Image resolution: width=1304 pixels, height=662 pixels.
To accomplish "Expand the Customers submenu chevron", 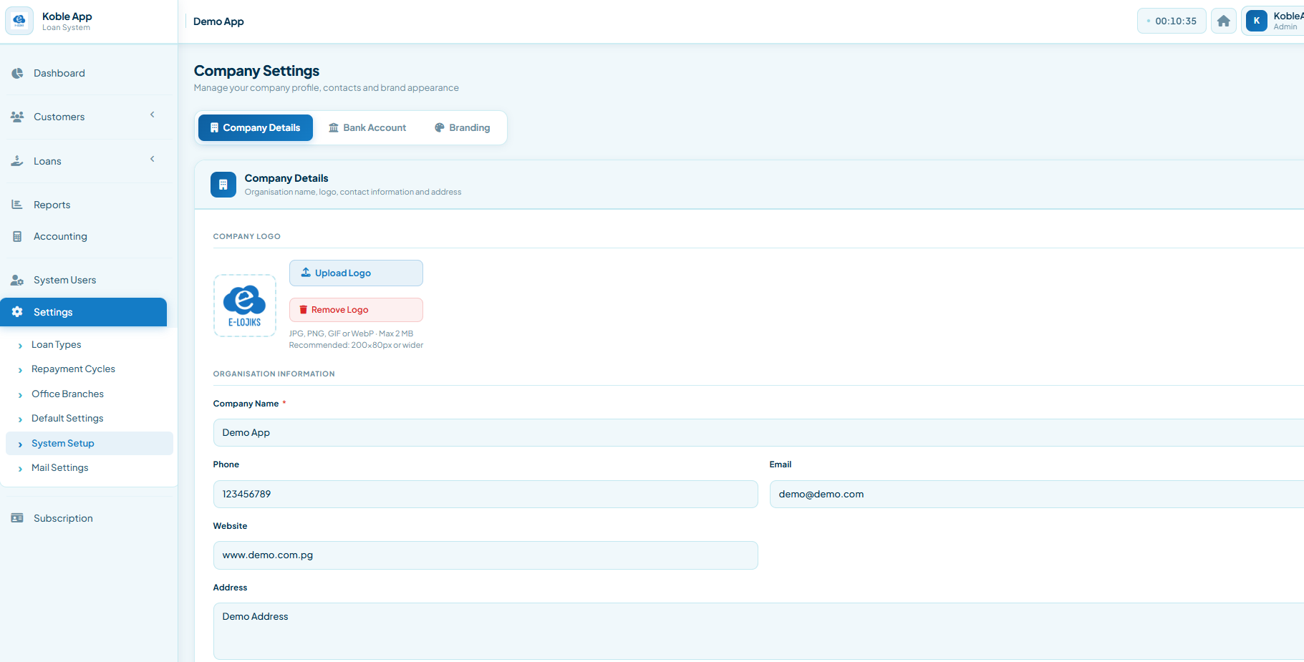I will (x=152, y=115).
